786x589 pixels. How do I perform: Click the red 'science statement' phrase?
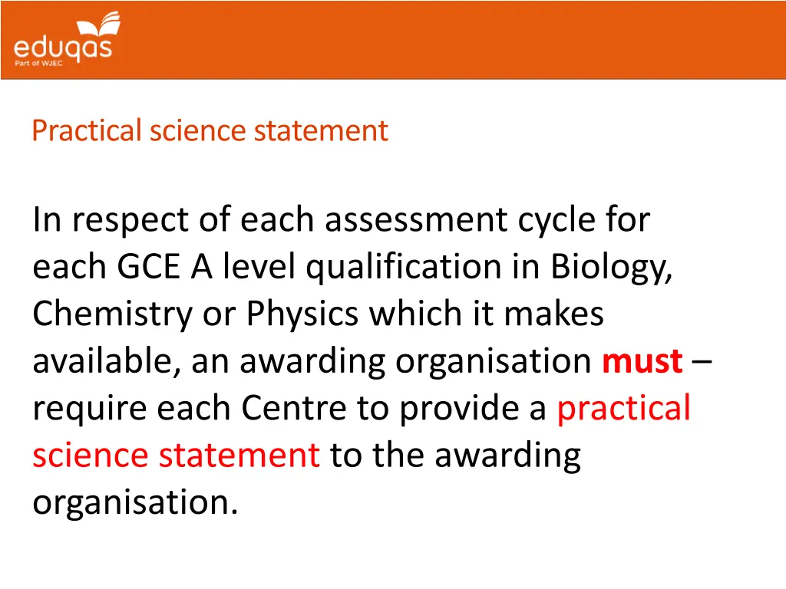tap(176, 456)
